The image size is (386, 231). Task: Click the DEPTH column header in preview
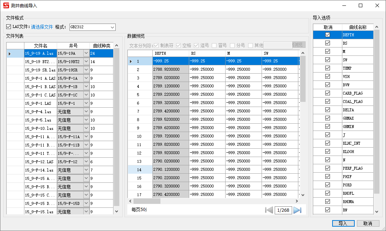(171, 53)
